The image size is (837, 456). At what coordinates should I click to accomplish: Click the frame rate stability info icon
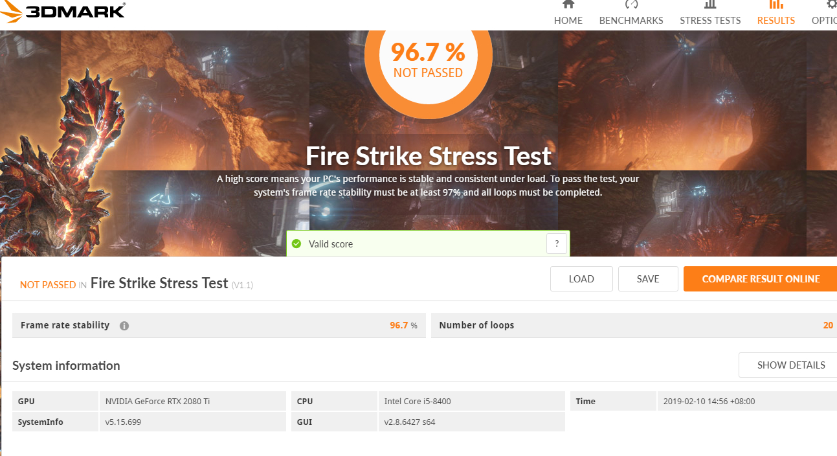click(x=124, y=326)
